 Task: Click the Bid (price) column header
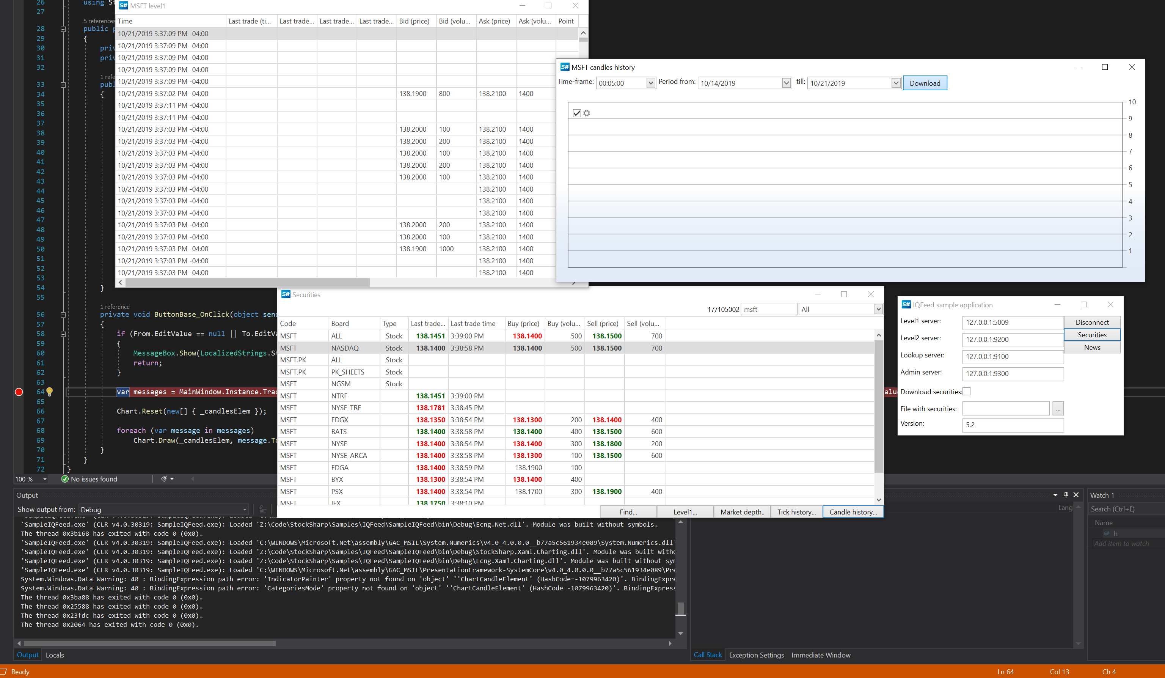tap(416, 21)
